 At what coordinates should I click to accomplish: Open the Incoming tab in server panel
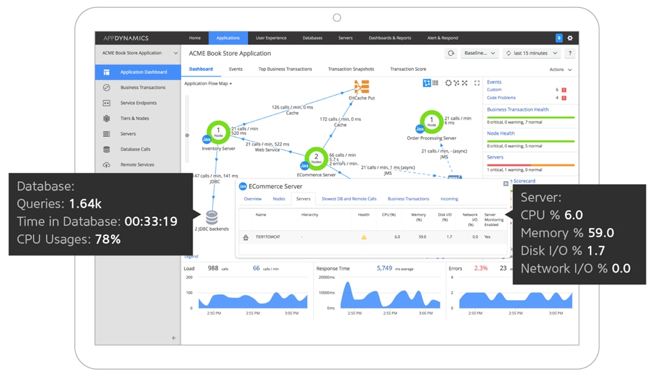click(x=449, y=199)
